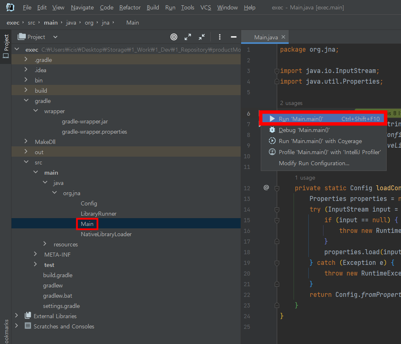This screenshot has width=401, height=344.
Task: Click the Scratches and Consoles icon
Action: coord(27,326)
